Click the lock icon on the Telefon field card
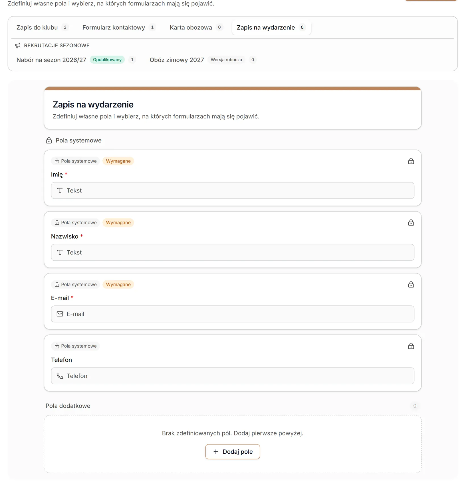This screenshot has width=468, height=493. pyautogui.click(x=411, y=346)
